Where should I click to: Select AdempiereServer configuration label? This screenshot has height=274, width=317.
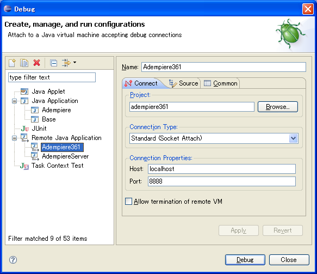[x=65, y=156]
